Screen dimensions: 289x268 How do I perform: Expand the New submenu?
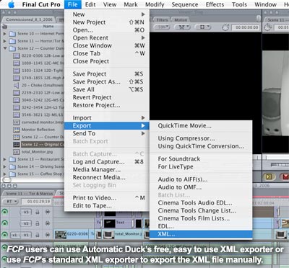[x=107, y=14]
